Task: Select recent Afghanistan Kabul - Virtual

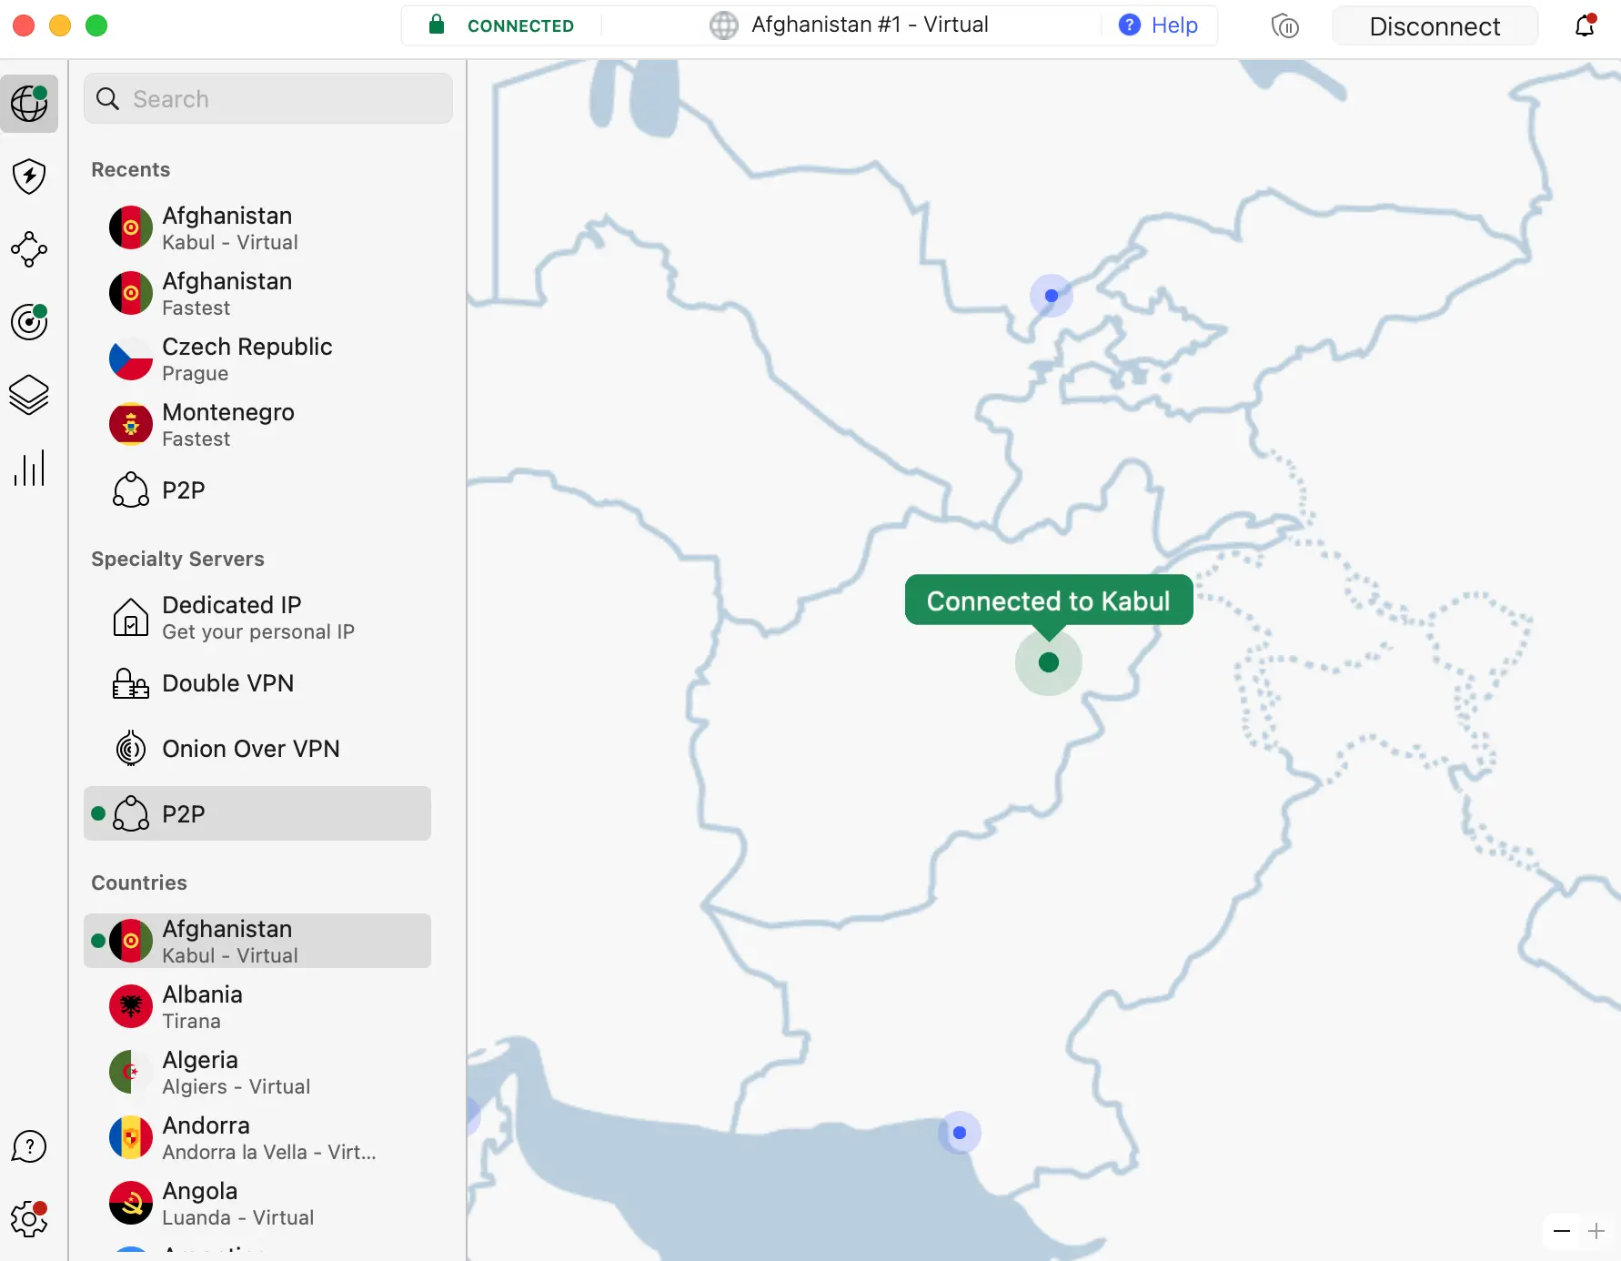Action: [x=257, y=228]
